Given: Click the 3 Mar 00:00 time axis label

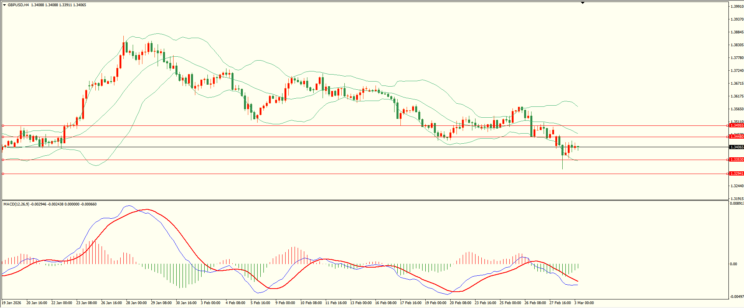Looking at the screenshot, I should pos(584,303).
